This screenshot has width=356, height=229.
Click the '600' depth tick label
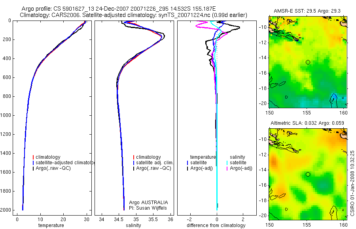pos(7,77)
